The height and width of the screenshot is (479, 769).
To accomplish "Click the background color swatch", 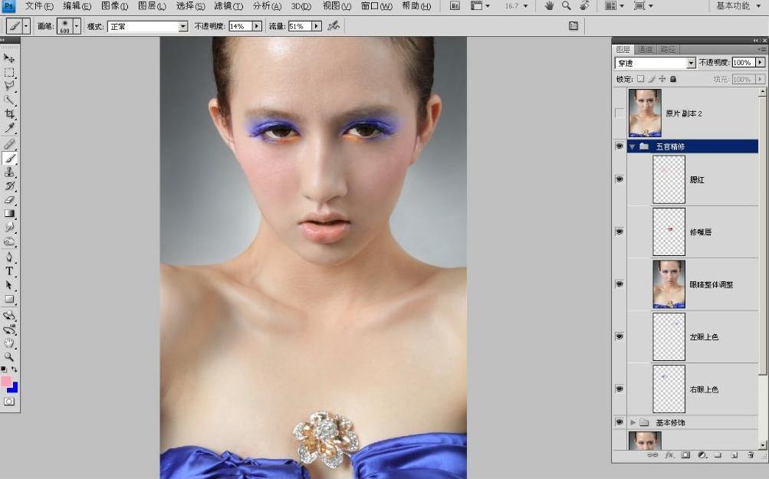I will point(14,389).
